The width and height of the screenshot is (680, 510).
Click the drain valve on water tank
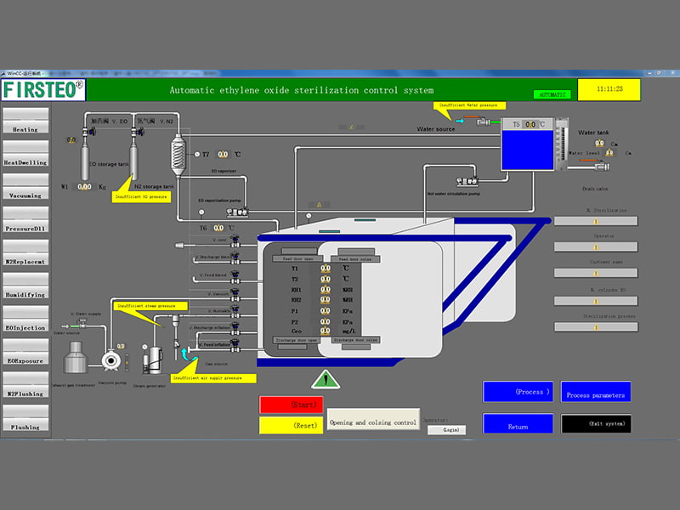602,166
